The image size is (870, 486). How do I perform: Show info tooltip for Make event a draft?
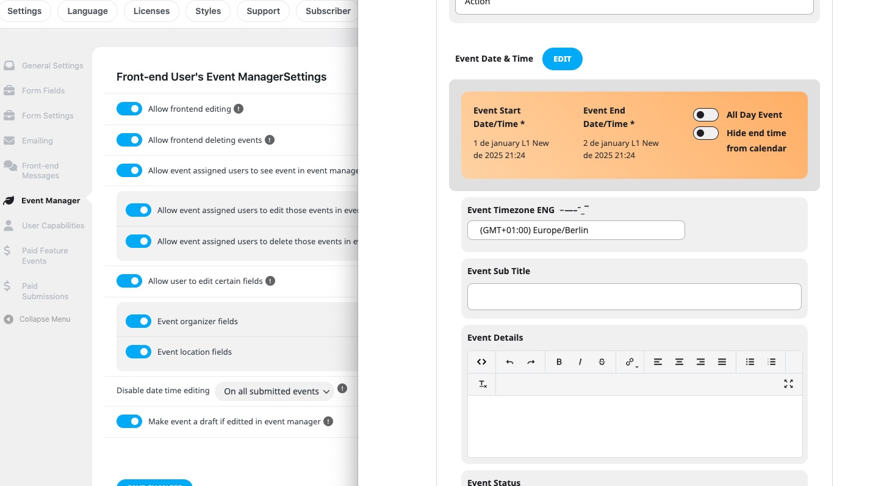coord(328,421)
